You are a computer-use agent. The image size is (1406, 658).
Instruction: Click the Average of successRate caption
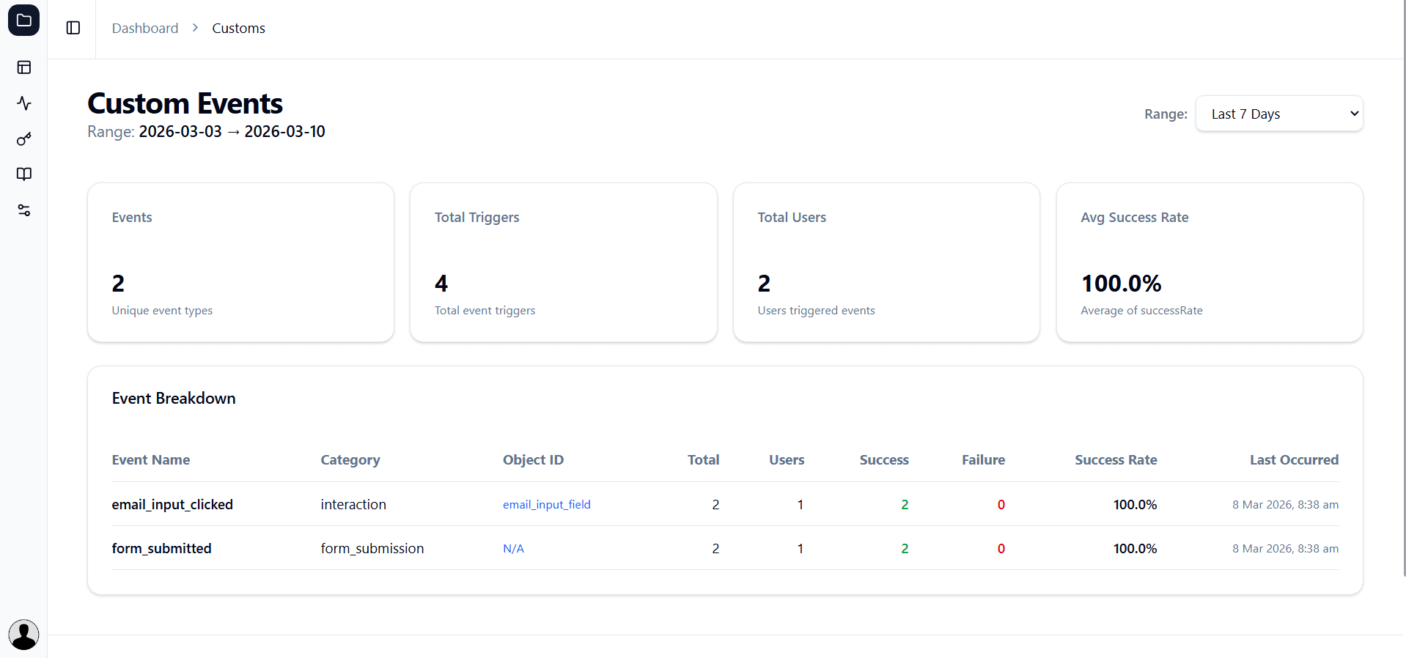[1141, 310]
